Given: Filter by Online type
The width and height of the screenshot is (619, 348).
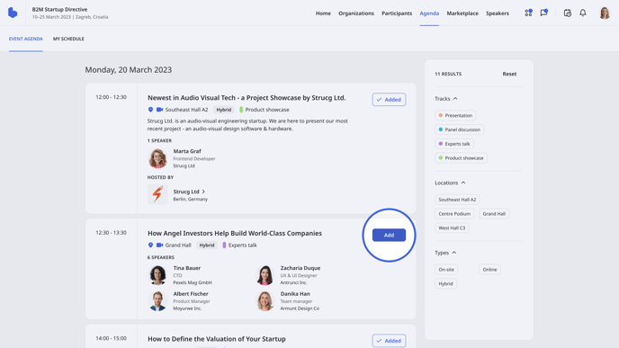Looking at the screenshot, I should click(489, 270).
